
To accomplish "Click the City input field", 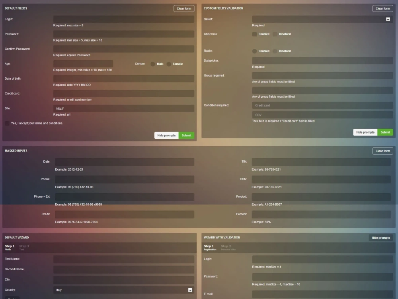I will (x=124, y=280).
